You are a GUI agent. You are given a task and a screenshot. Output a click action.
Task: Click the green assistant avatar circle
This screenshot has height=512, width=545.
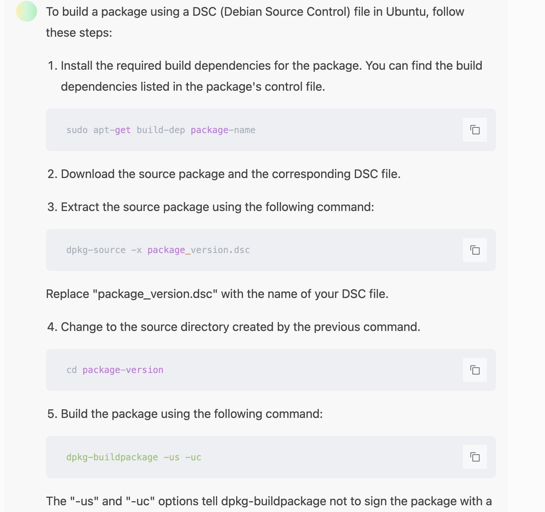[27, 11]
